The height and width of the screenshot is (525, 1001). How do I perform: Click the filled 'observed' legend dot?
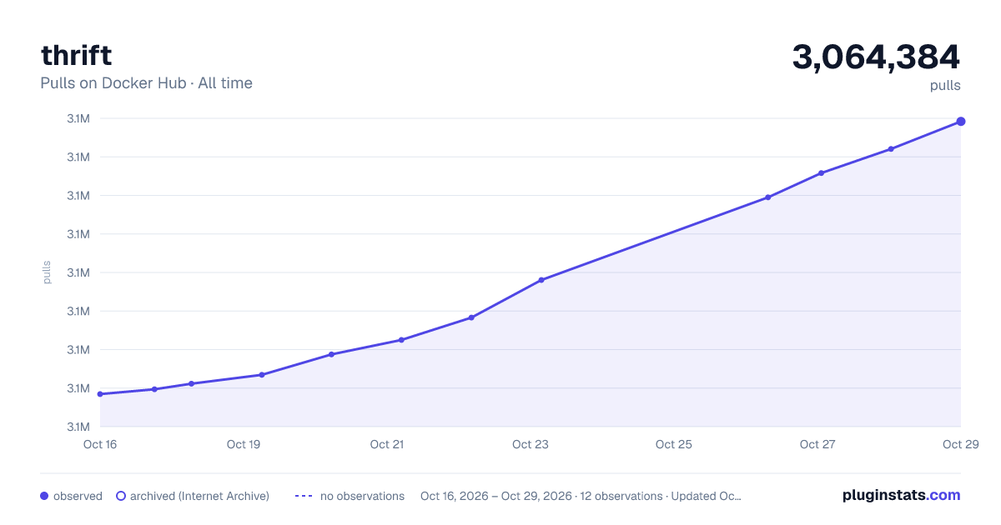pos(44,496)
